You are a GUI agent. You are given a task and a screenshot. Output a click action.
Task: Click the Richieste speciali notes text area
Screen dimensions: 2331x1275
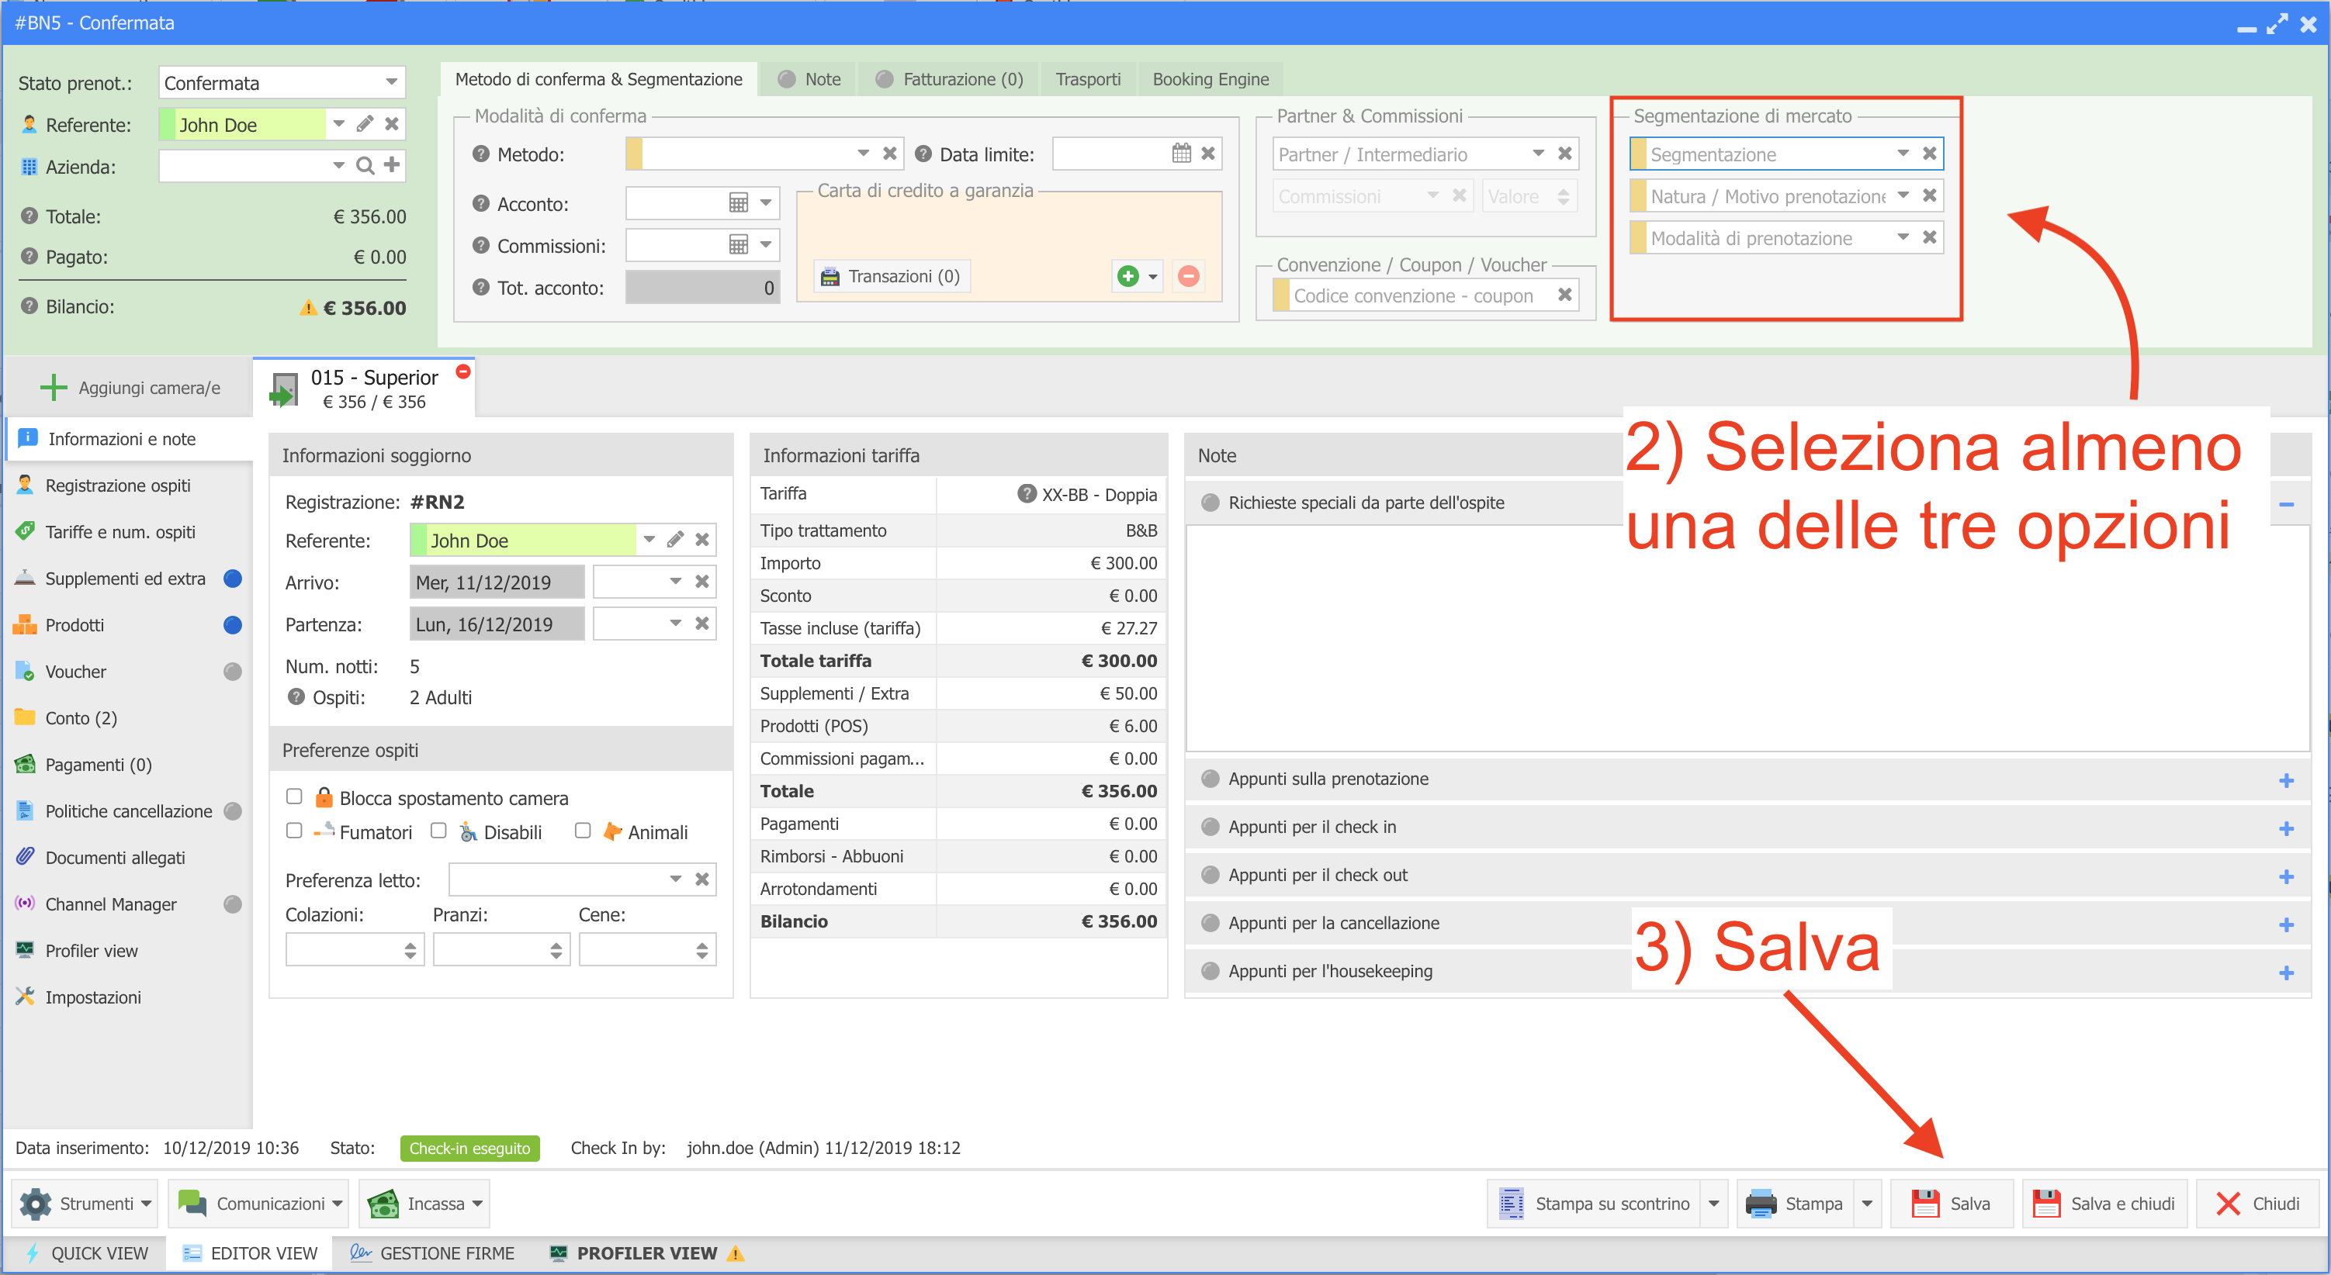click(x=1747, y=638)
